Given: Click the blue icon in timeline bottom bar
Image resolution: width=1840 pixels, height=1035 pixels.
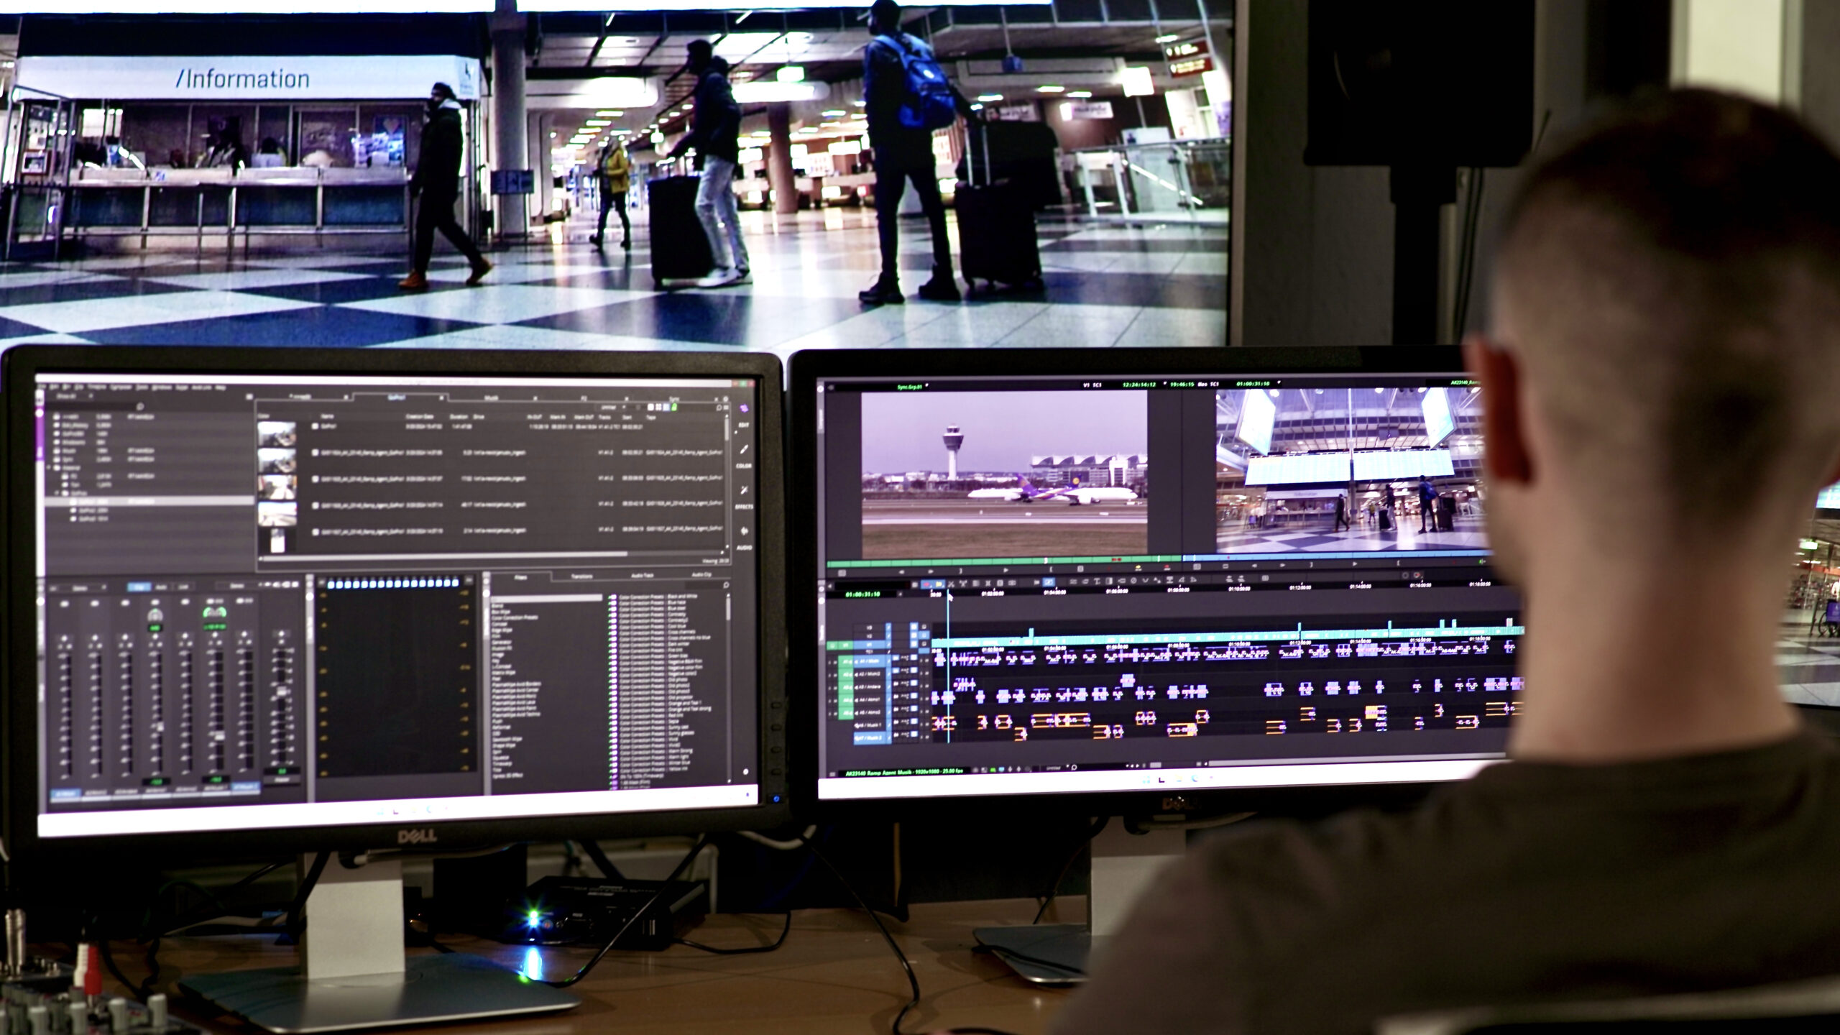Looking at the screenshot, I should coord(1002,769).
